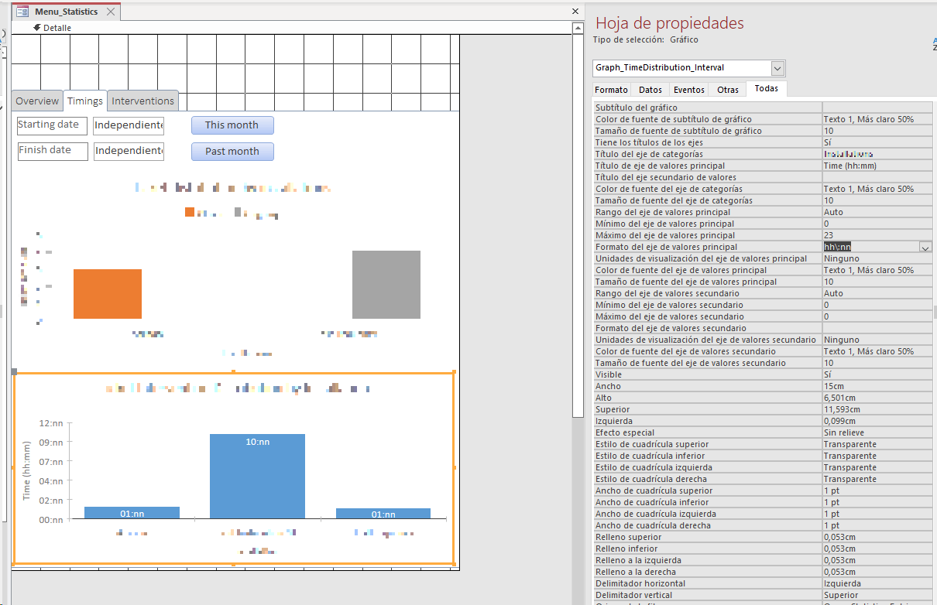
Task: Click the Superior property value 11,593cm
Action: (877, 409)
